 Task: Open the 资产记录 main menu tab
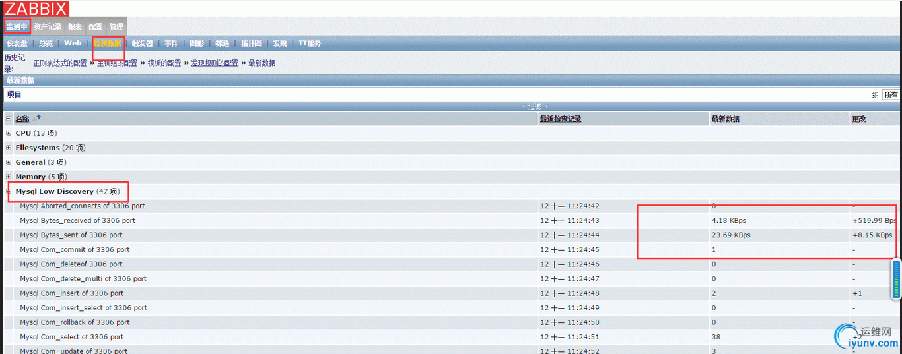48,27
